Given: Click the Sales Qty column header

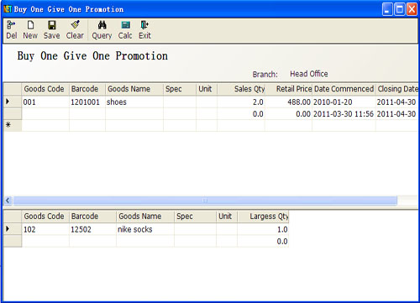Looking at the screenshot, I should click(241, 89).
